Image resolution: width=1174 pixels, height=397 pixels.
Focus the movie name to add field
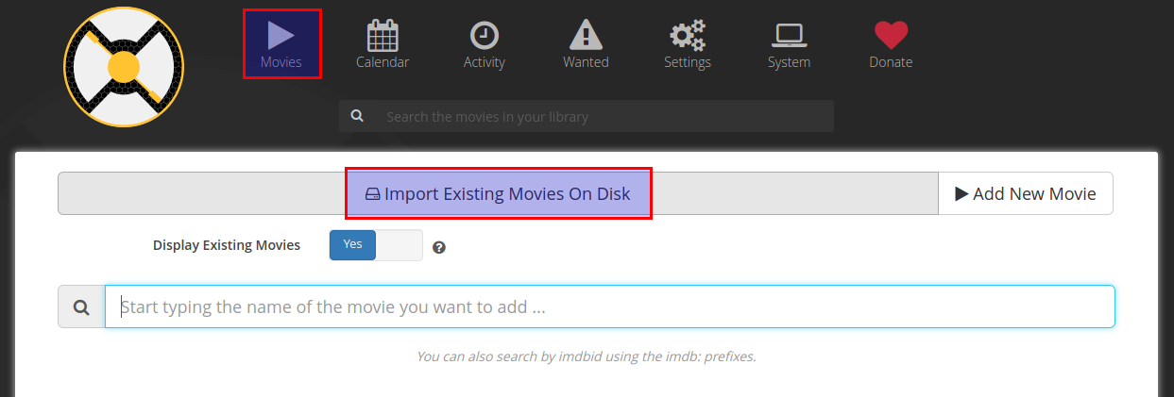(610, 306)
